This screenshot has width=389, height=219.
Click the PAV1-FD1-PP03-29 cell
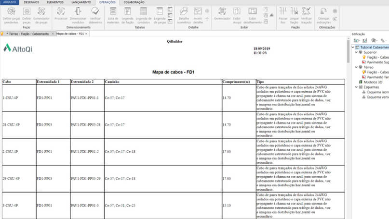[87, 179]
